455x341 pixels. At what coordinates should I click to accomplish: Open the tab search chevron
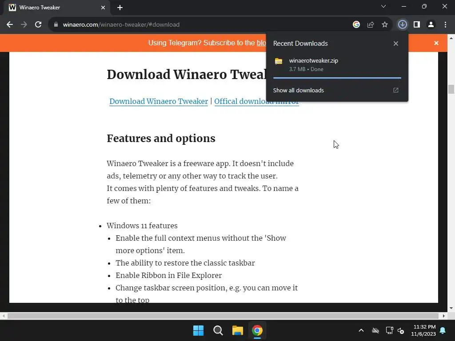point(383,6)
